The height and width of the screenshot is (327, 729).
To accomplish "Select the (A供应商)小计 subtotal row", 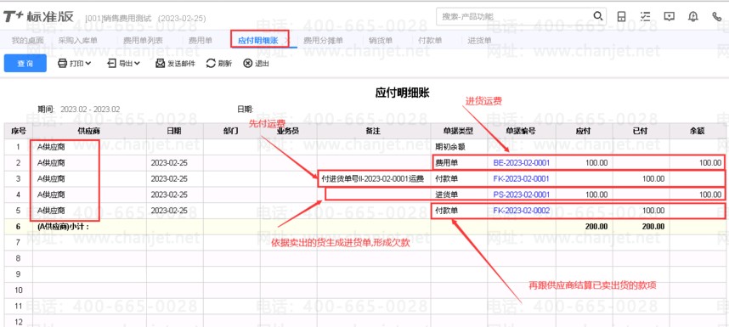I will 365,227.
